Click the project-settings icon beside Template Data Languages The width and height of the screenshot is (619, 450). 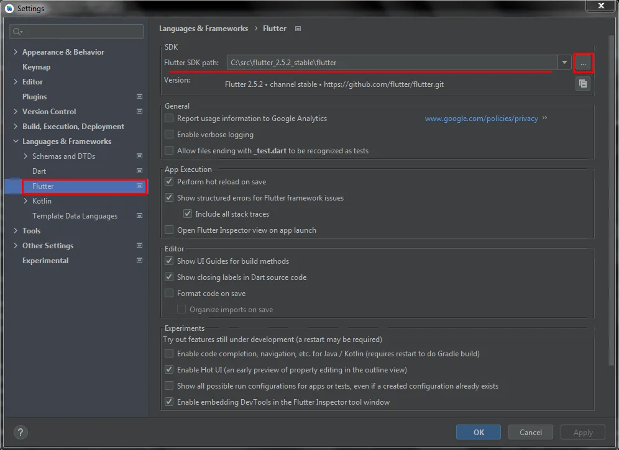pyautogui.click(x=139, y=215)
